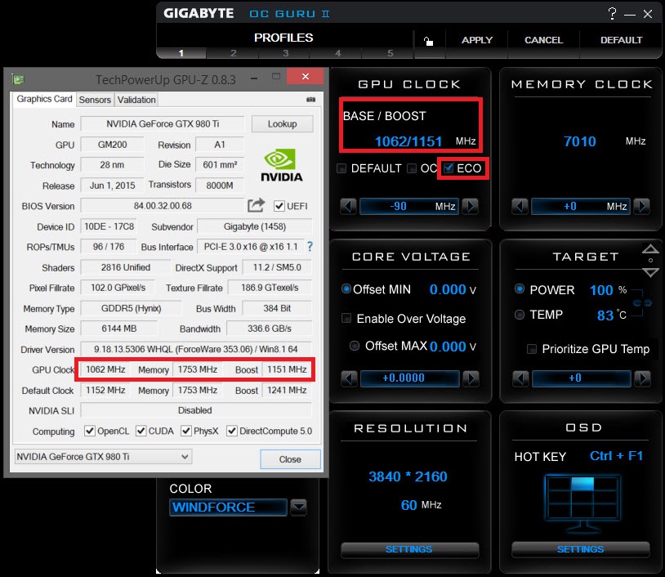Click the Target panel up triangle arrow
The image size is (665, 577).
tap(650, 248)
